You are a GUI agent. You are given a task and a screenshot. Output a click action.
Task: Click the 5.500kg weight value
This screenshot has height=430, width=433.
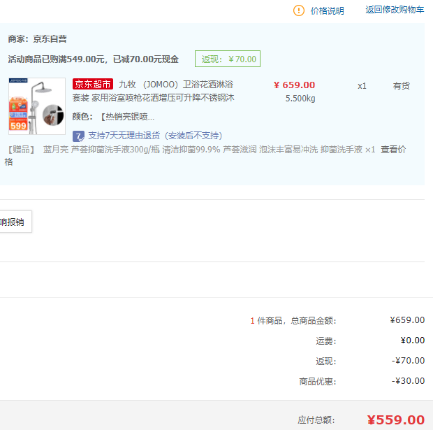[x=300, y=99]
